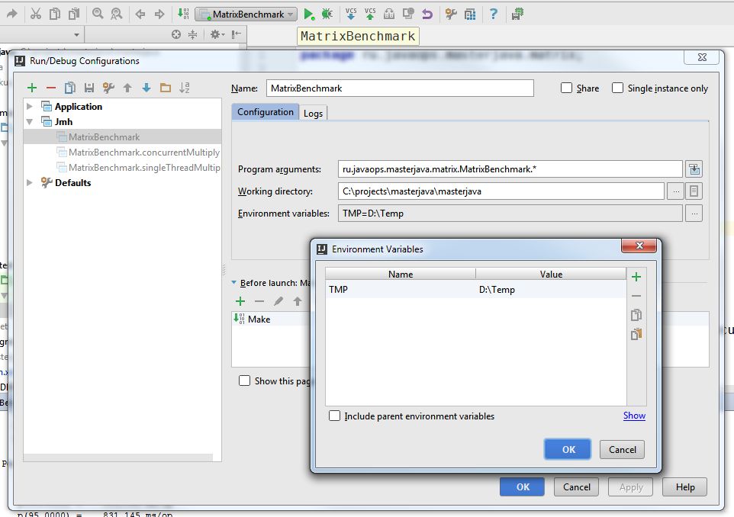Run MatrixBenchmark with green play icon
The image size is (734, 517).
tap(308, 14)
